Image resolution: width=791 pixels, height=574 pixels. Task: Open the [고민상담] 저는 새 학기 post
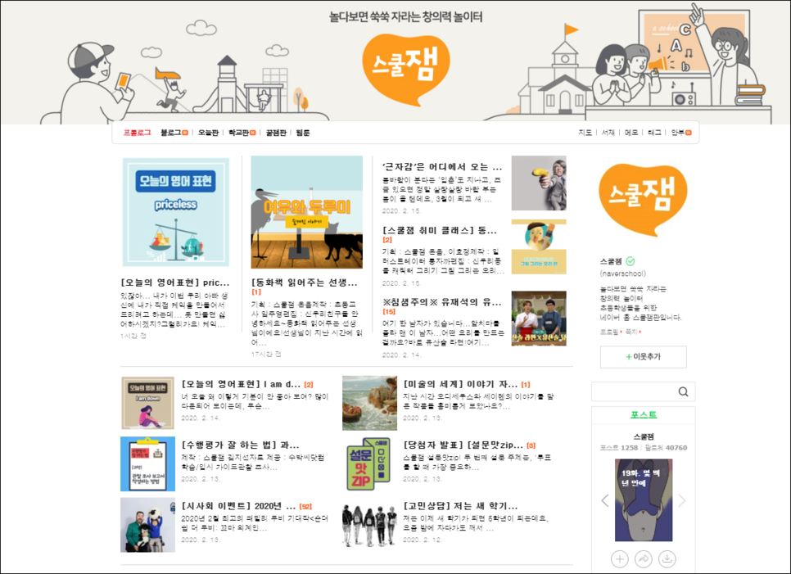[460, 506]
